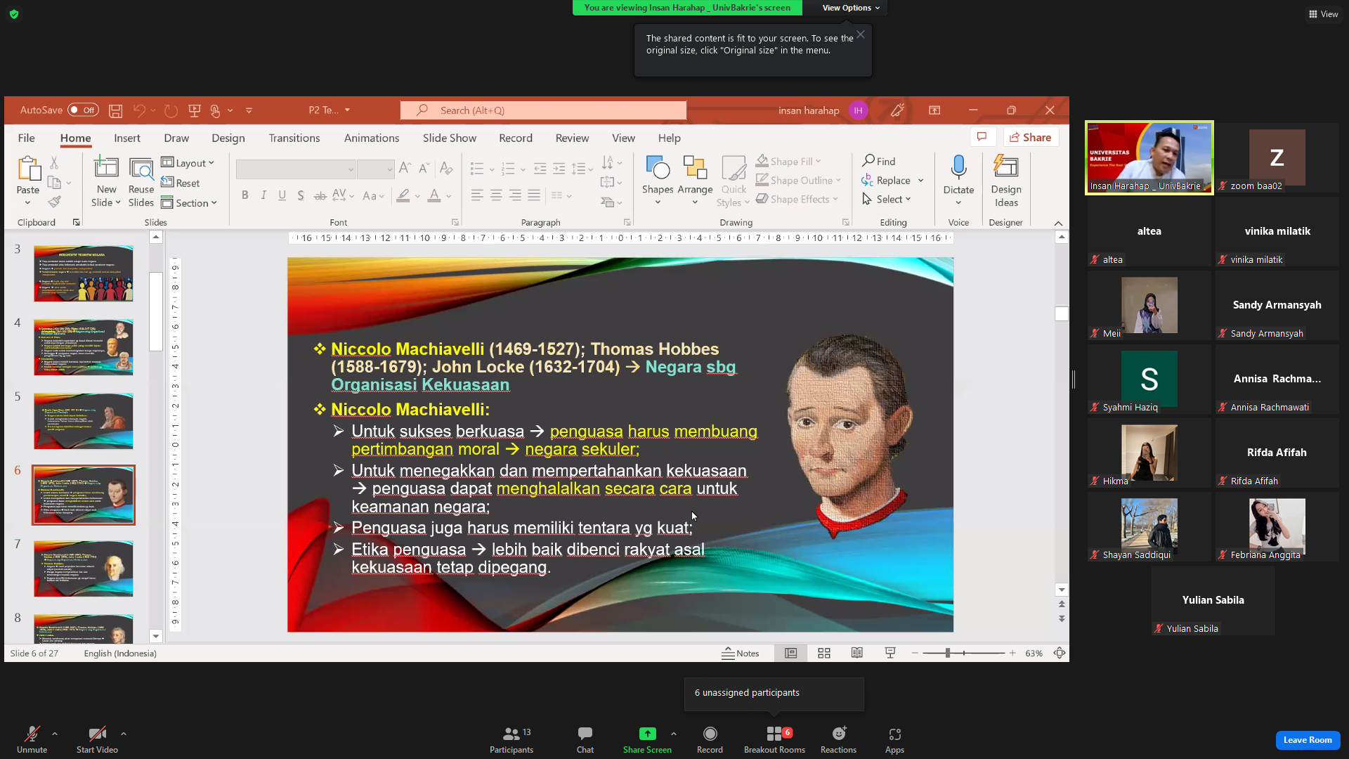Click the Center align paragraph icon
1349x759 pixels.
[x=496, y=195]
